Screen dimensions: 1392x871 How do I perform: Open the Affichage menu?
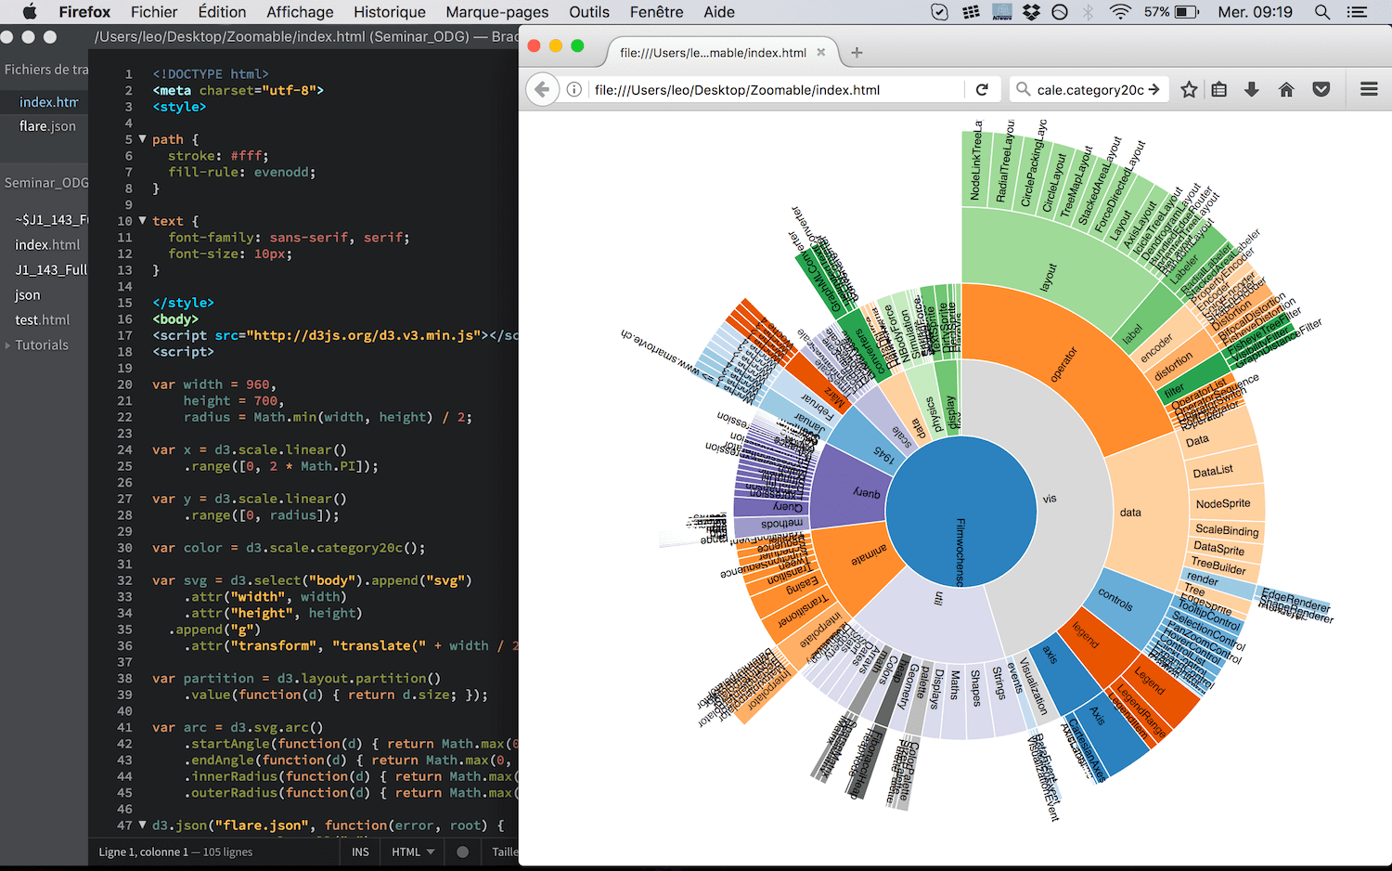(x=300, y=12)
